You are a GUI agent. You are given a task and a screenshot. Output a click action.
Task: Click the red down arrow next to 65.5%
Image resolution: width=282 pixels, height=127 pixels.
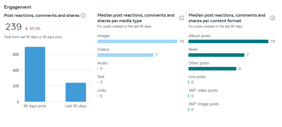pyautogui.click(x=27, y=28)
